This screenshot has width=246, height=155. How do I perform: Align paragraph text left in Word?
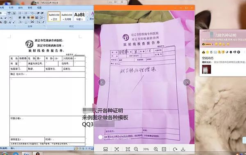(20, 18)
